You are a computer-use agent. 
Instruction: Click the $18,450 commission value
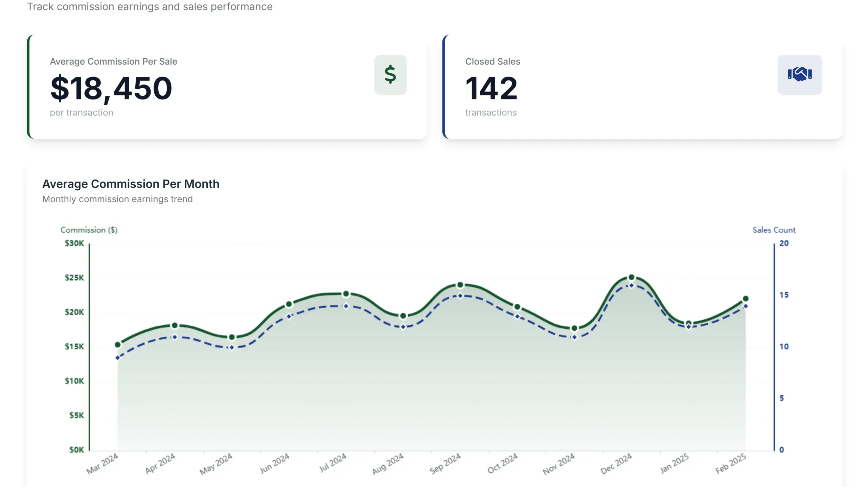[x=111, y=89]
